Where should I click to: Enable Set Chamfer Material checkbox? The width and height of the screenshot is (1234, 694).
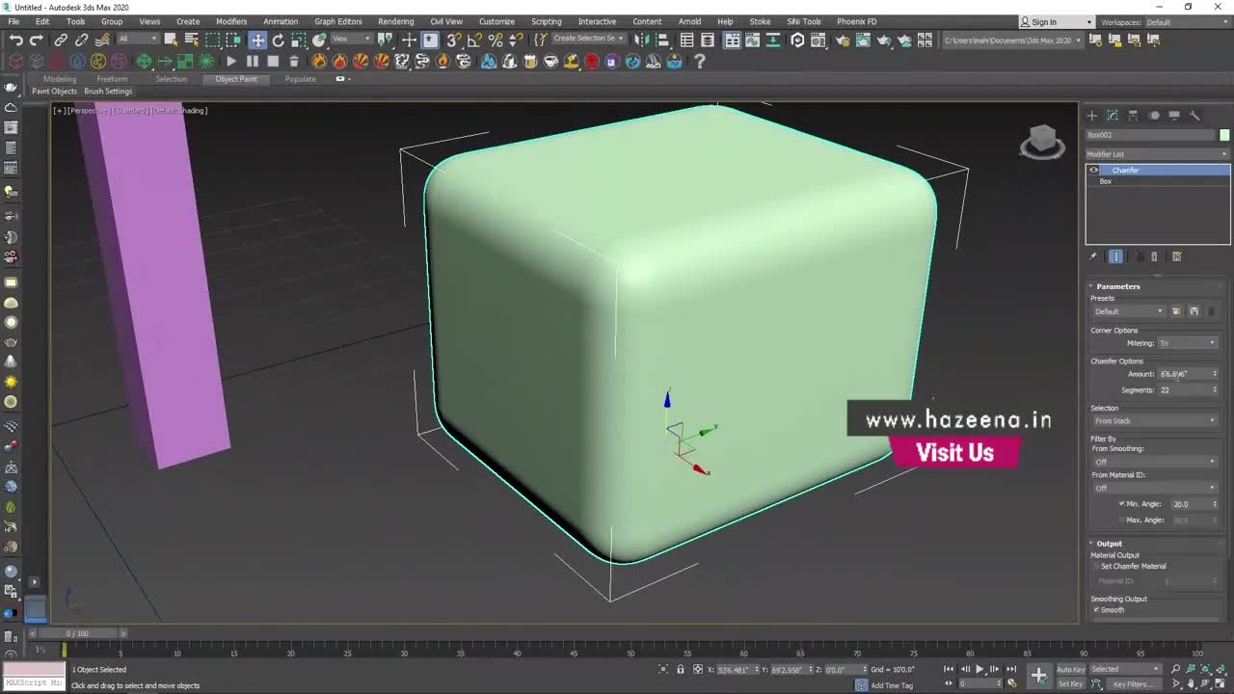coord(1096,567)
